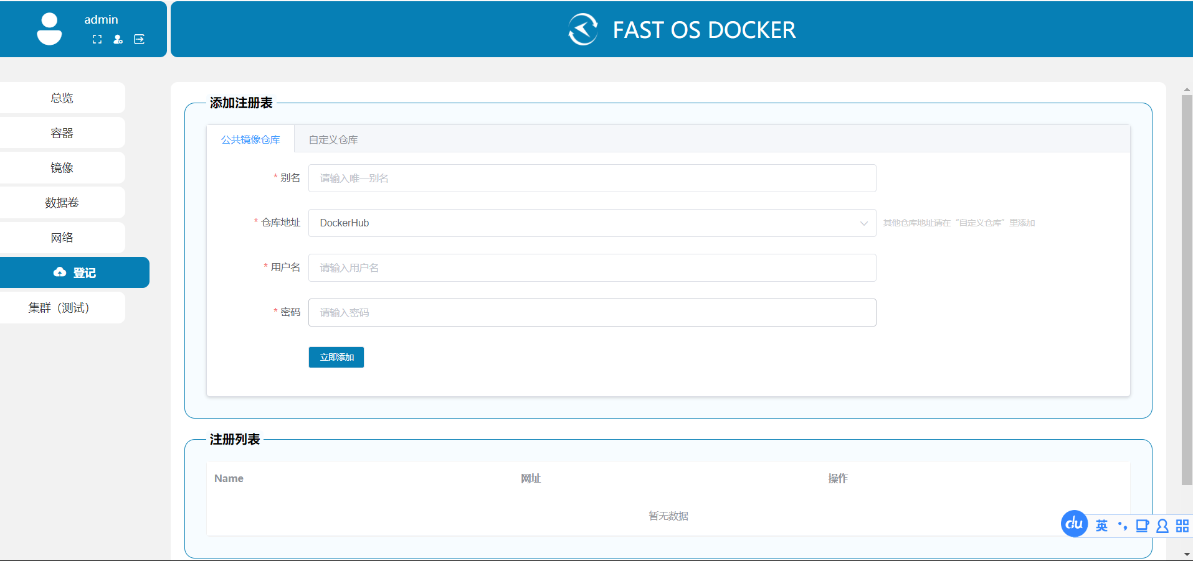
Task: Focus the 密码 input field
Action: (592, 313)
